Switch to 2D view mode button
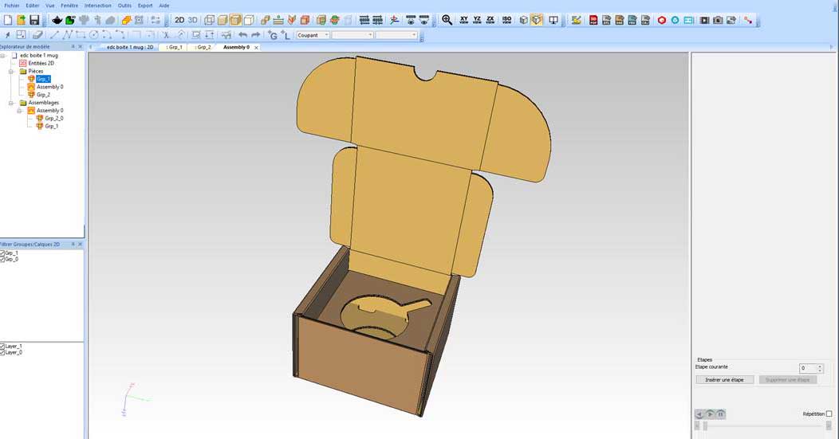 (x=179, y=20)
